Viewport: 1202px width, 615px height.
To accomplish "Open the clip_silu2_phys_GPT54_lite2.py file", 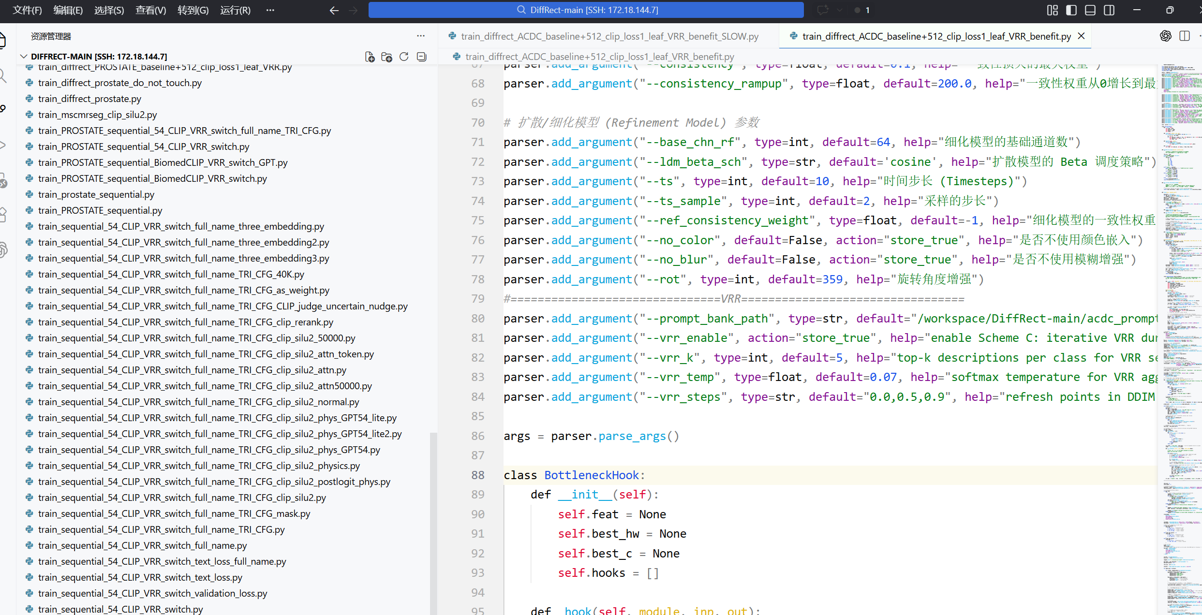I will point(220,434).
